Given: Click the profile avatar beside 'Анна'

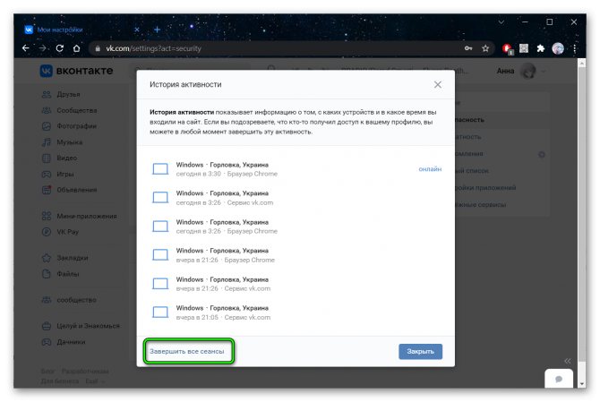Looking at the screenshot, I should pyautogui.click(x=529, y=71).
